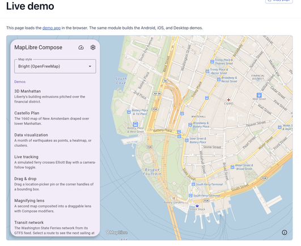Screen dimensions: 301x246
Task: Click the Stone Street label on map
Action: (213, 147)
